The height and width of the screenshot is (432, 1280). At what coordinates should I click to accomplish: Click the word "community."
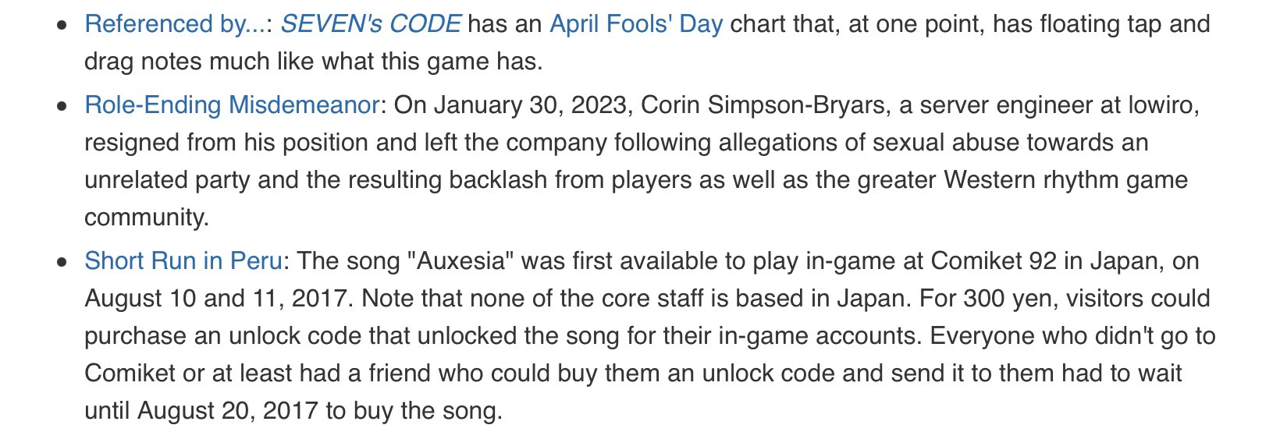tap(147, 218)
